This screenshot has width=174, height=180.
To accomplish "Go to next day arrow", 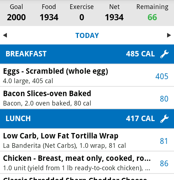I will pyautogui.click(x=169, y=35).
